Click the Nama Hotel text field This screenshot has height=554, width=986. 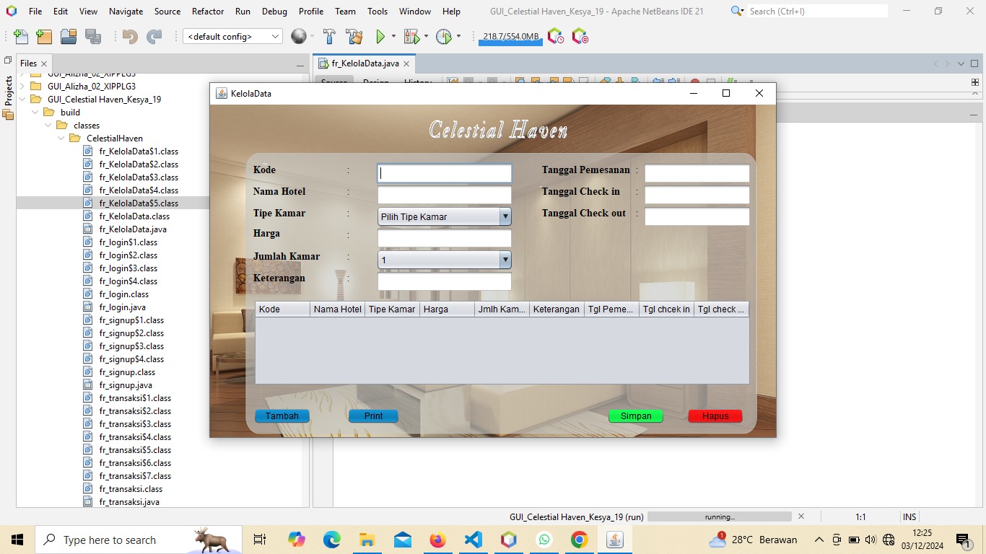pos(444,195)
